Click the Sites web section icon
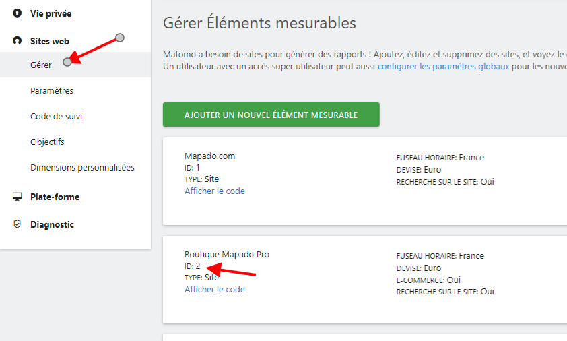 coord(18,41)
